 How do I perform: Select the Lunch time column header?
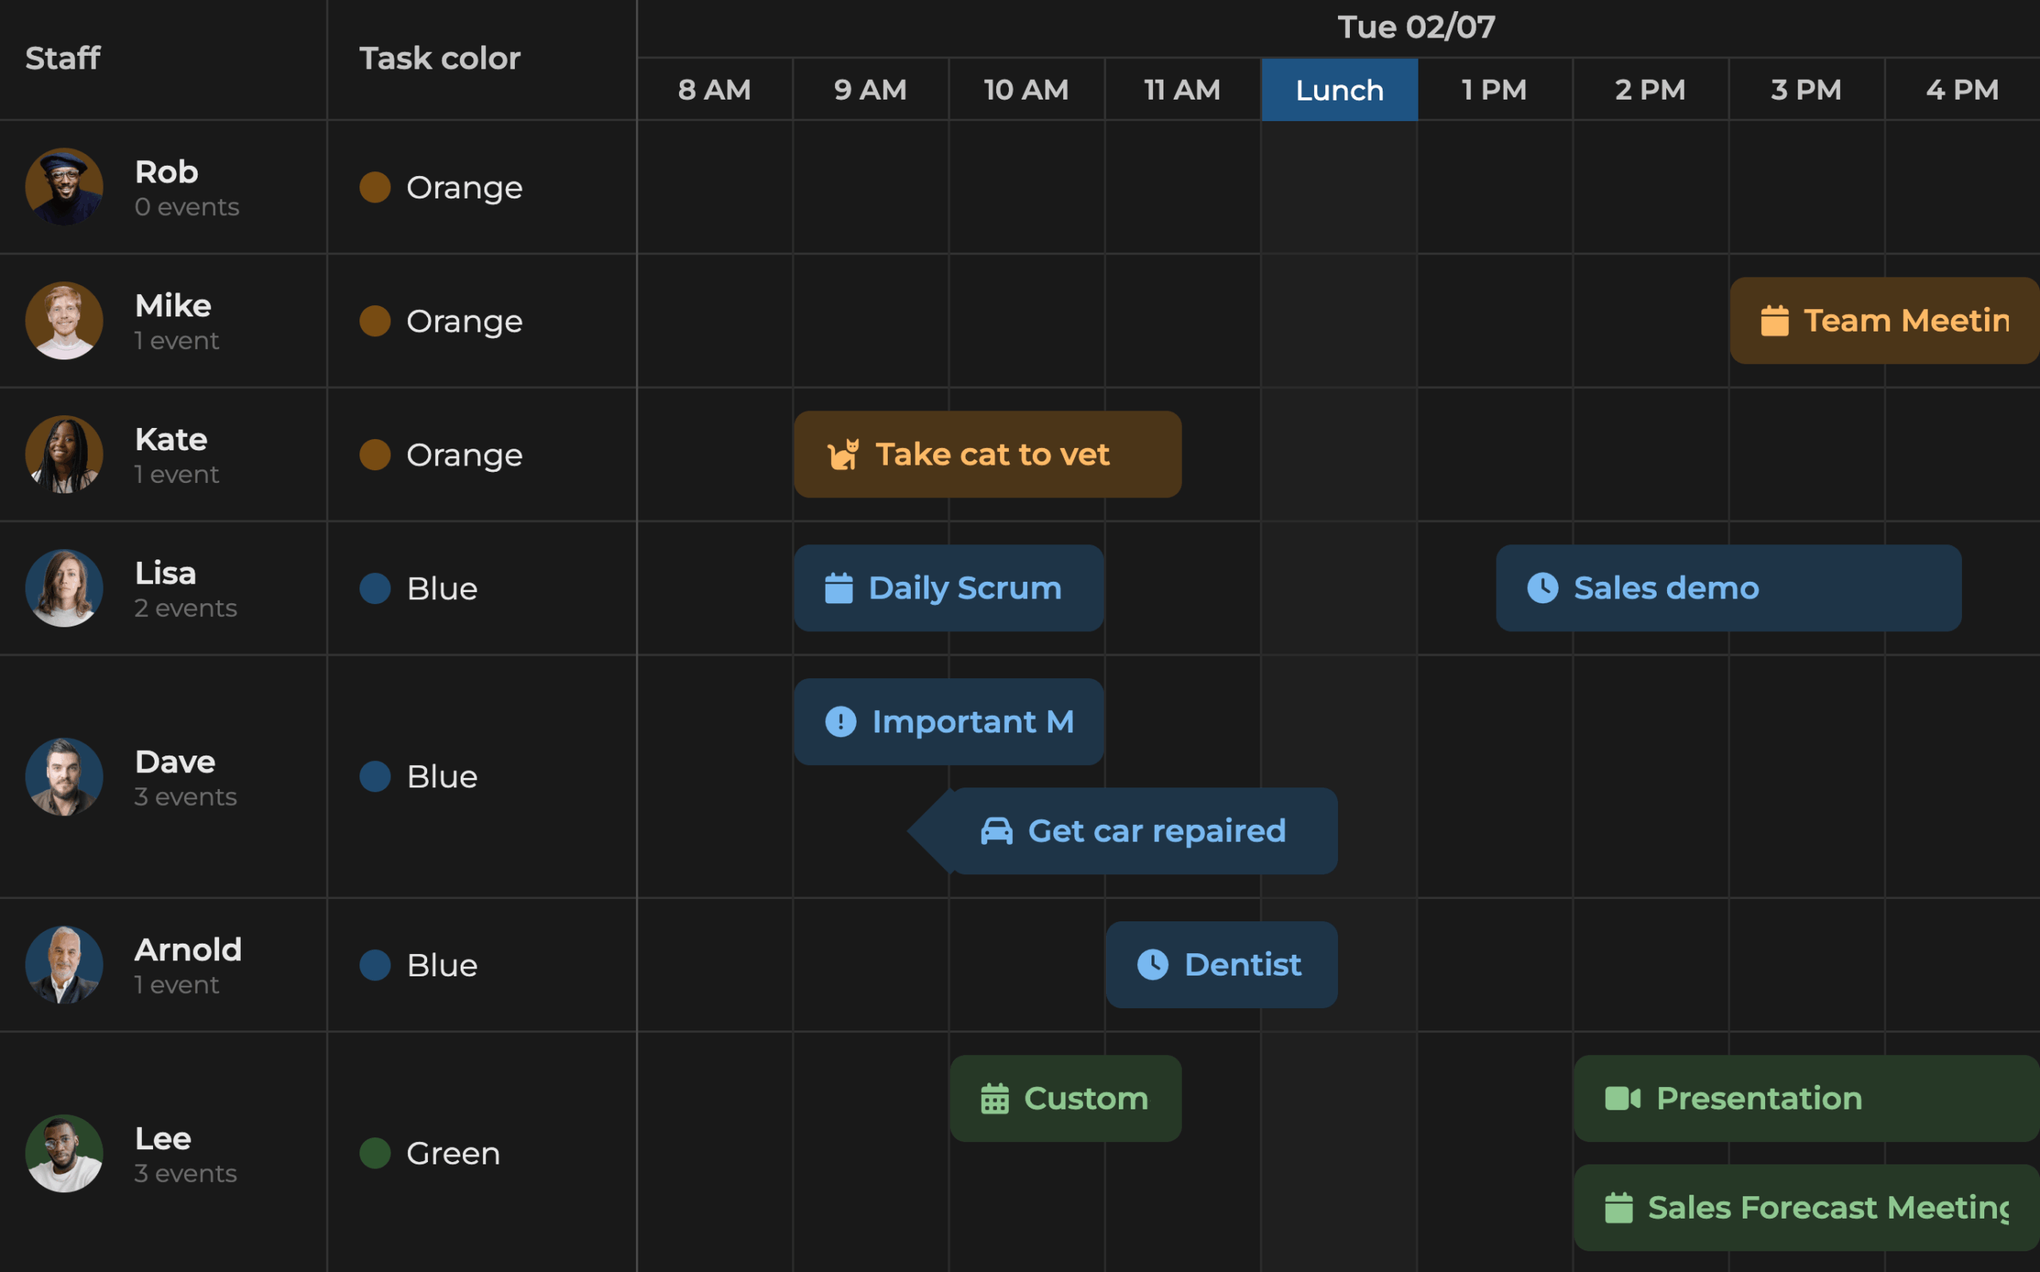pyautogui.click(x=1339, y=90)
